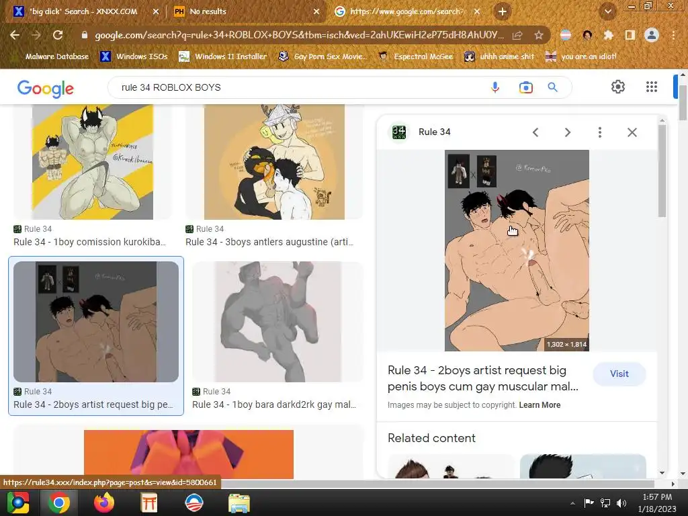The width and height of the screenshot is (688, 516).
Task: Expand the tab search dropdown
Action: [x=608, y=11]
